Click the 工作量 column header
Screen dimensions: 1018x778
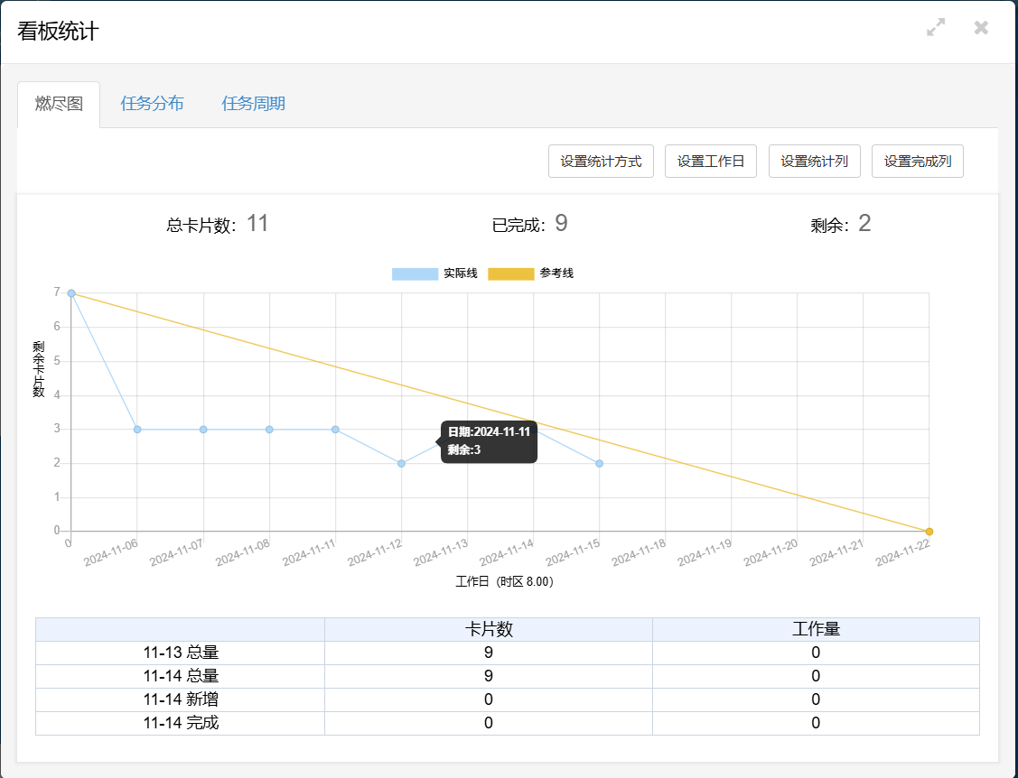pos(816,629)
